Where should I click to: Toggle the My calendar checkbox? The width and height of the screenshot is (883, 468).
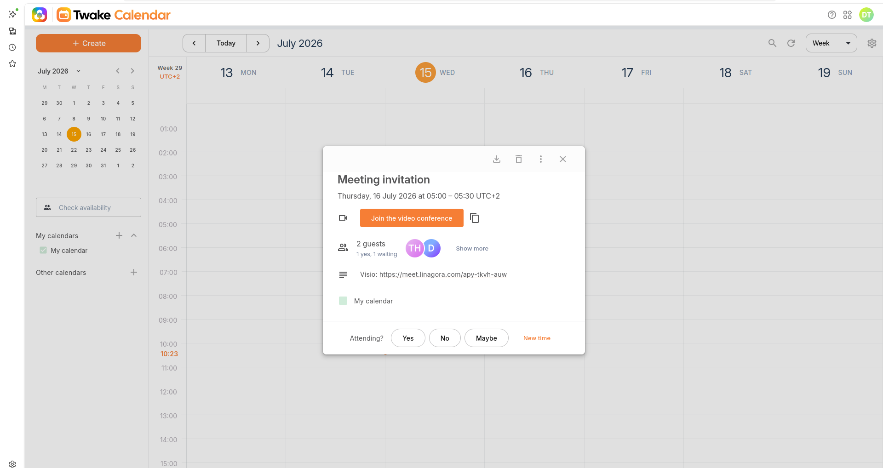pos(43,250)
